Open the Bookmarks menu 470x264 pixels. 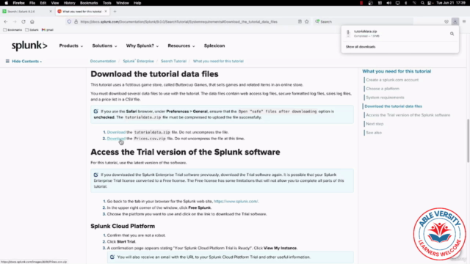(x=89, y=3)
